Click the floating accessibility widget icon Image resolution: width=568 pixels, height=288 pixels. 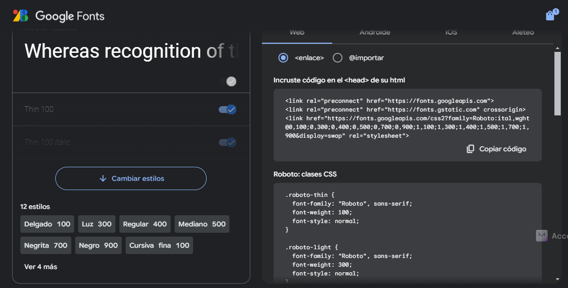pos(542,236)
